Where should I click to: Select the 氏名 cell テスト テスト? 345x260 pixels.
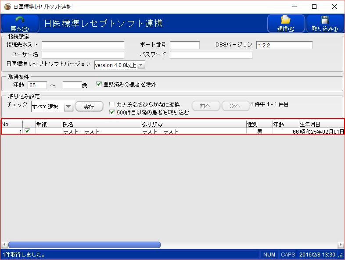pos(101,131)
